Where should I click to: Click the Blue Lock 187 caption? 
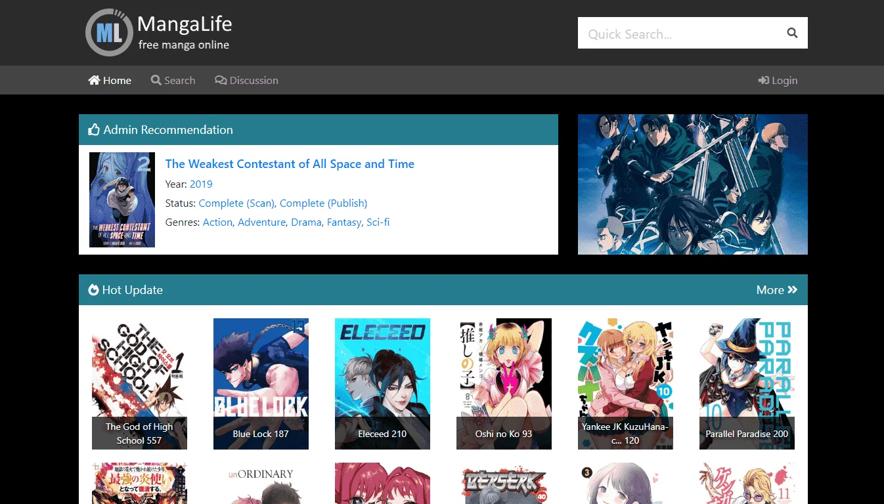(x=261, y=433)
